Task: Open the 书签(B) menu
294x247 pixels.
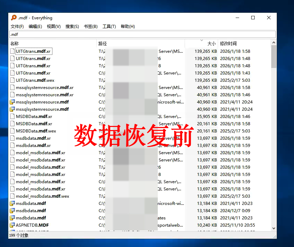Action: (x=90, y=27)
